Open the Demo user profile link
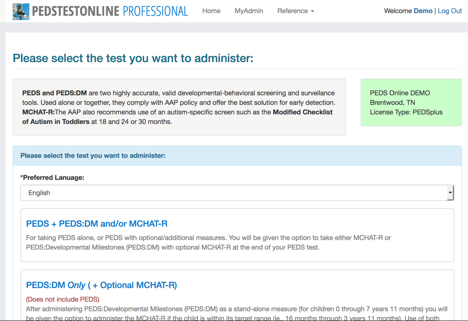 [423, 11]
